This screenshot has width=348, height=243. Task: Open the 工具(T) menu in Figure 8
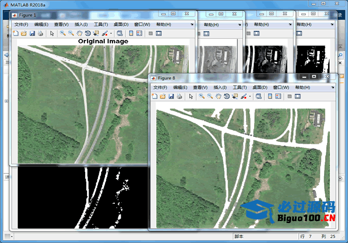tap(240, 87)
